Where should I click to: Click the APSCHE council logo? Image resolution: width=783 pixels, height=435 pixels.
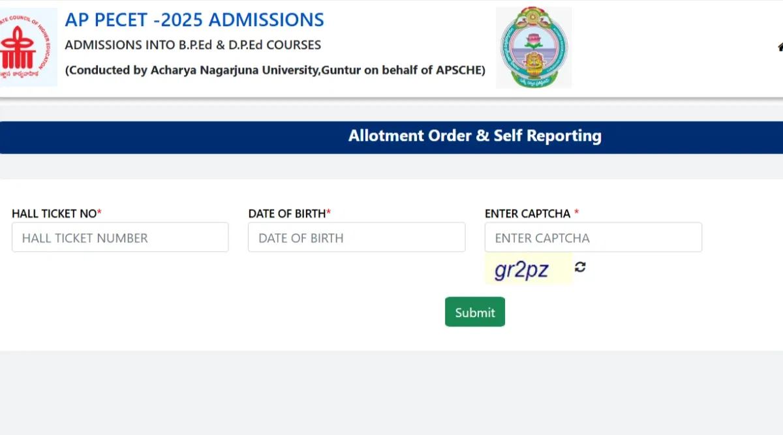[x=27, y=48]
